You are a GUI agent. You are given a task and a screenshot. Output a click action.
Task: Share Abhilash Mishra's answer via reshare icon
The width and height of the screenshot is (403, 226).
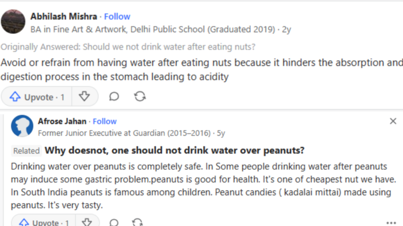(140, 97)
